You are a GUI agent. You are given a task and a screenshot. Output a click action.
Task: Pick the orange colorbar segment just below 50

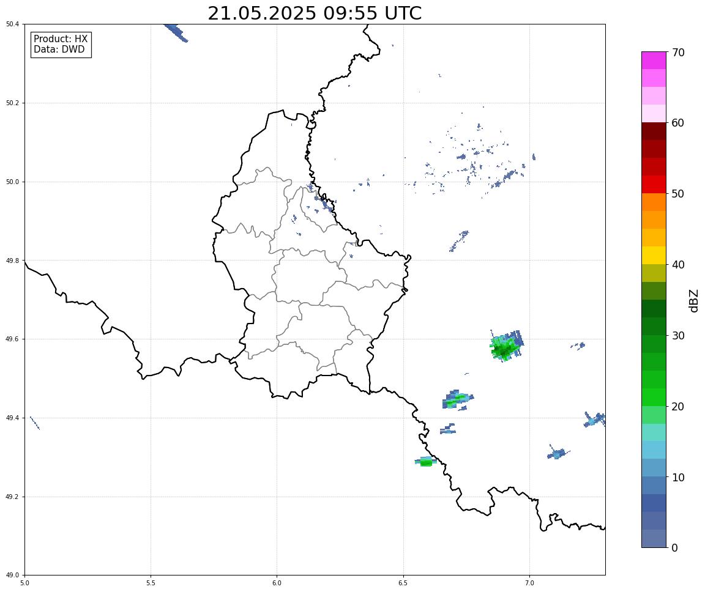coord(654,202)
